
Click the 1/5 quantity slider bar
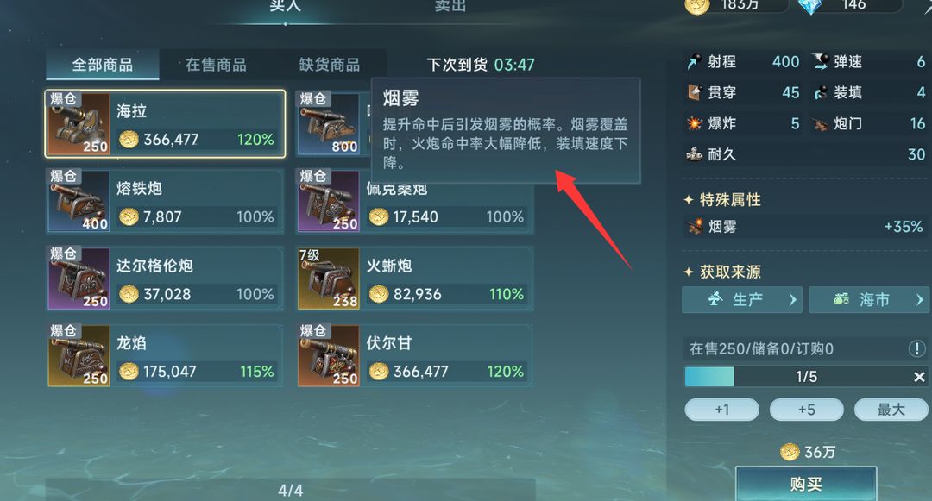pos(797,377)
